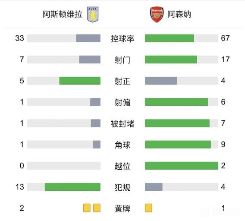
Task: Click Aston Villa's rightmost yellow card
Action: coord(97,208)
